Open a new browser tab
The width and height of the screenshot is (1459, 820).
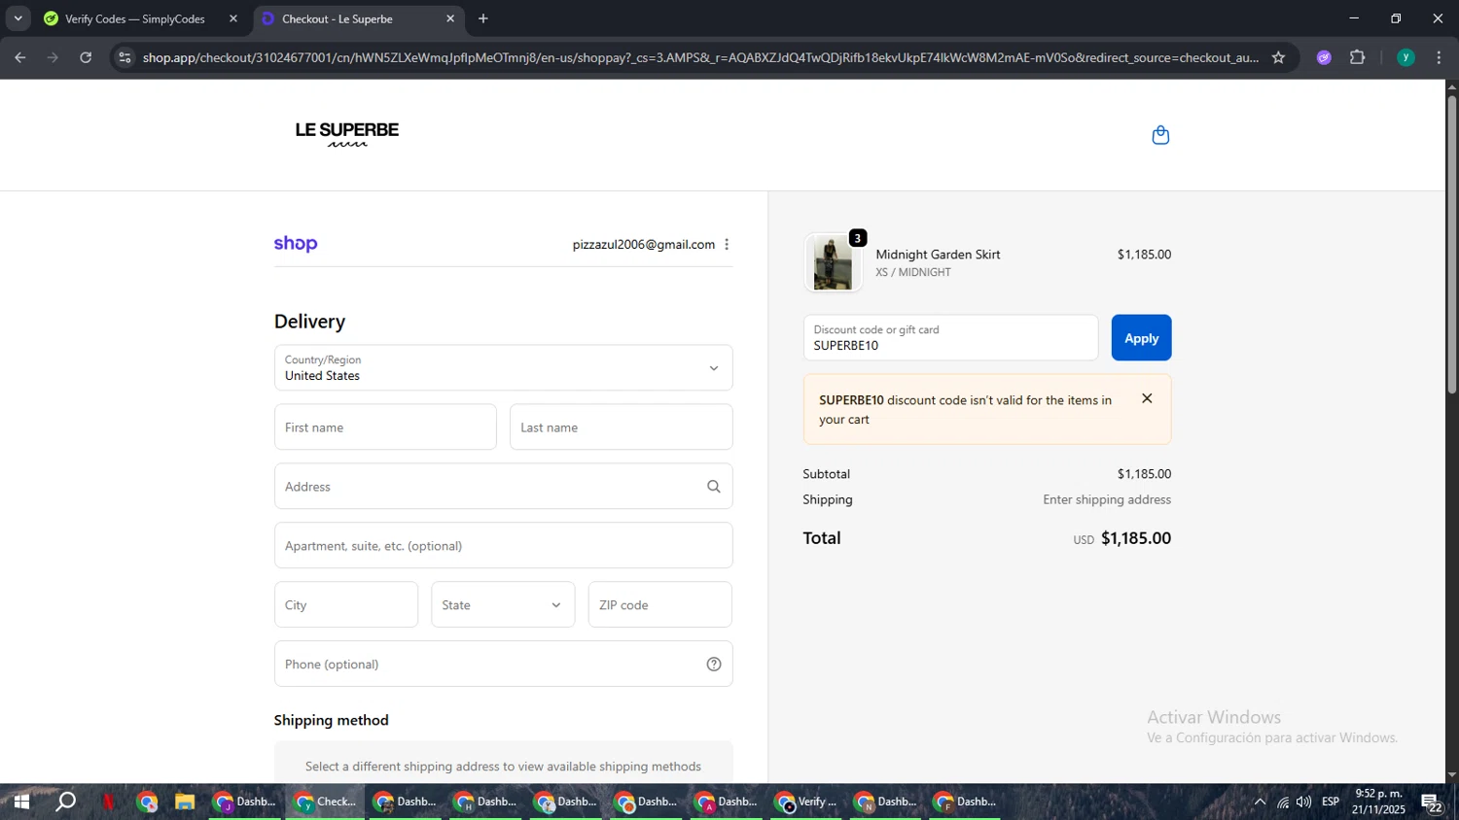click(483, 18)
